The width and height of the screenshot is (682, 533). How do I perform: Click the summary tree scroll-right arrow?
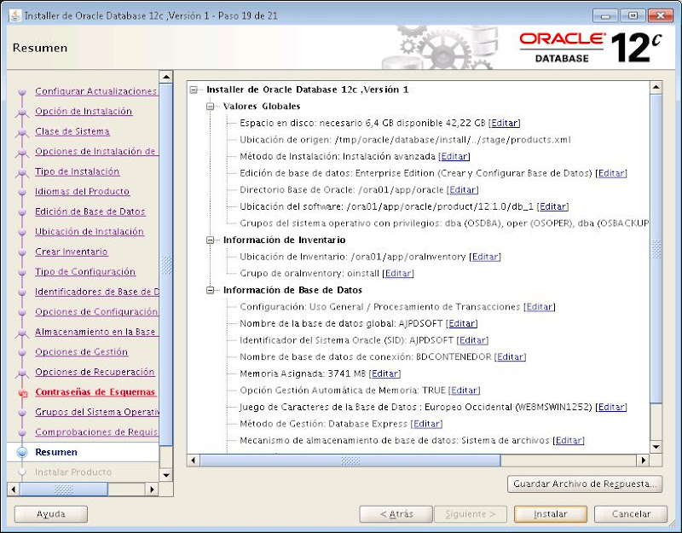644,461
